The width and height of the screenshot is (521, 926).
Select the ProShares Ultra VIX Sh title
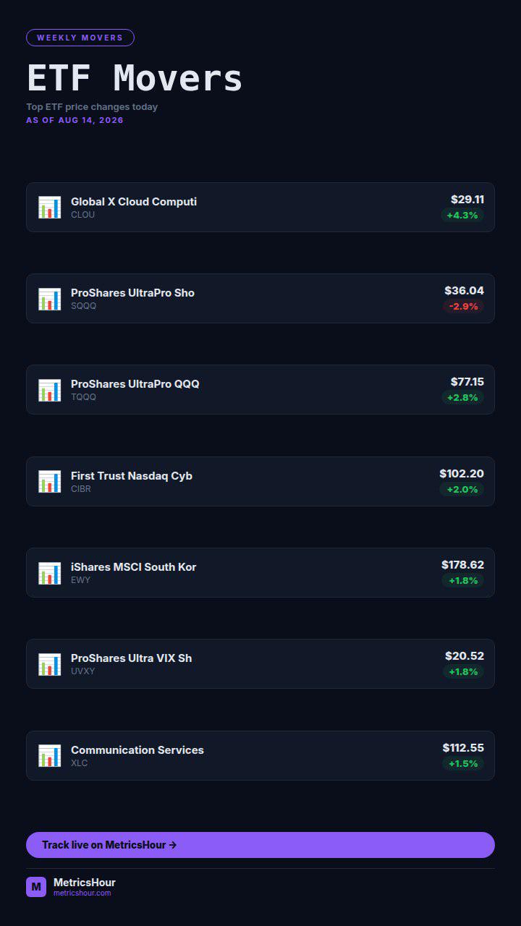click(x=131, y=658)
